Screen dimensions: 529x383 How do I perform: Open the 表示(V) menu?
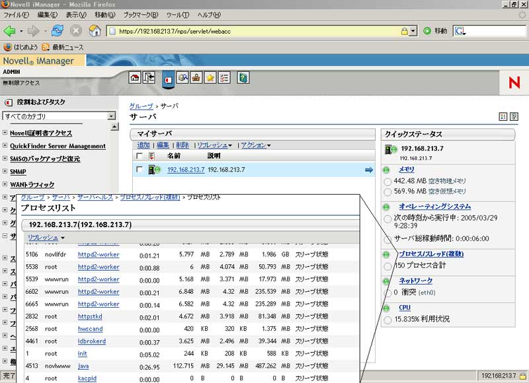point(76,15)
